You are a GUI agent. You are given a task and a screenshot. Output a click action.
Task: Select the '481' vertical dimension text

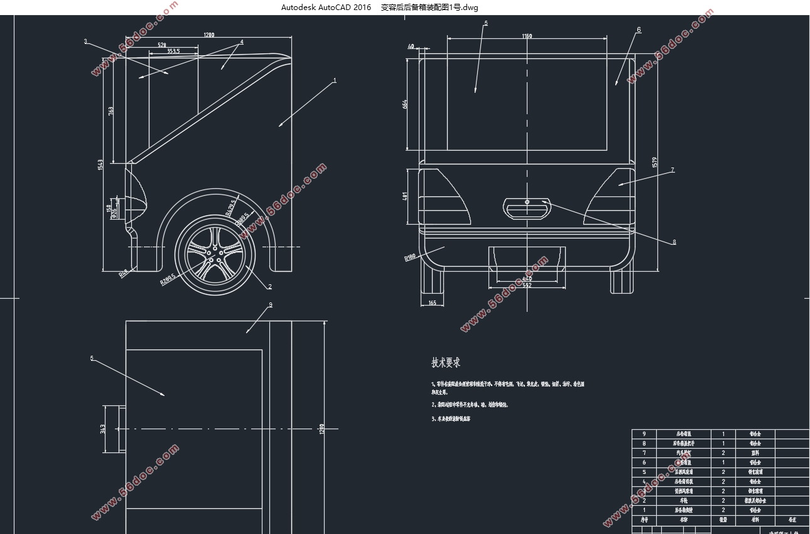[405, 196]
